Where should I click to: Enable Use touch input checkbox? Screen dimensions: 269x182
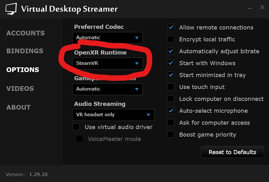click(171, 87)
